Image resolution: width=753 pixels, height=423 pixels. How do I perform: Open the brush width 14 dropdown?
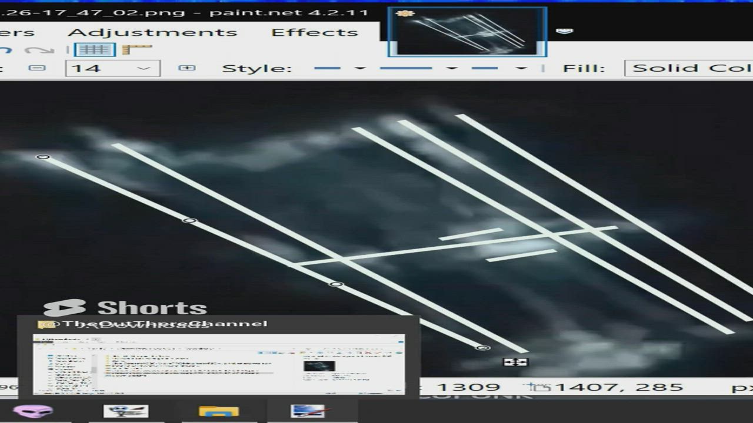144,68
